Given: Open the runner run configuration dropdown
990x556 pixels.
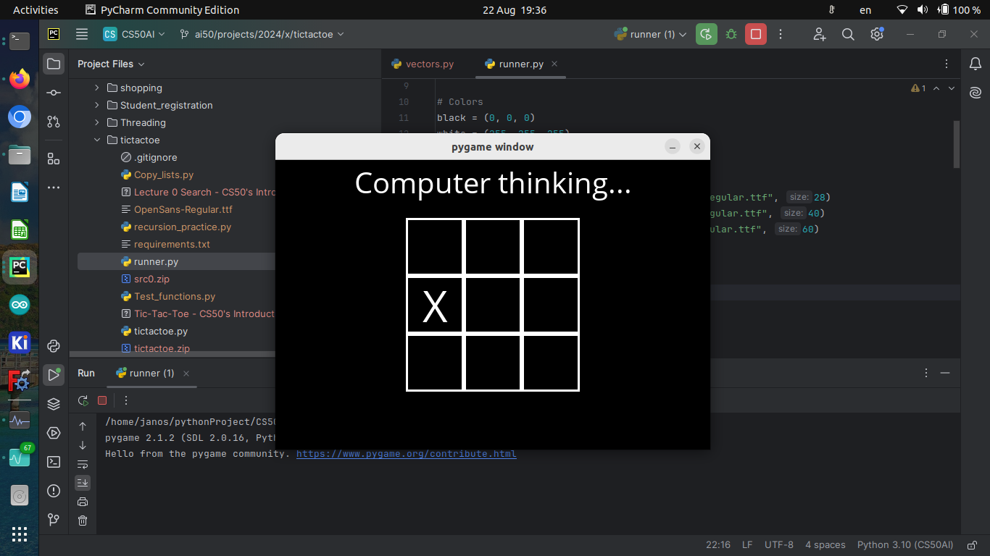Looking at the screenshot, I should pos(650,34).
